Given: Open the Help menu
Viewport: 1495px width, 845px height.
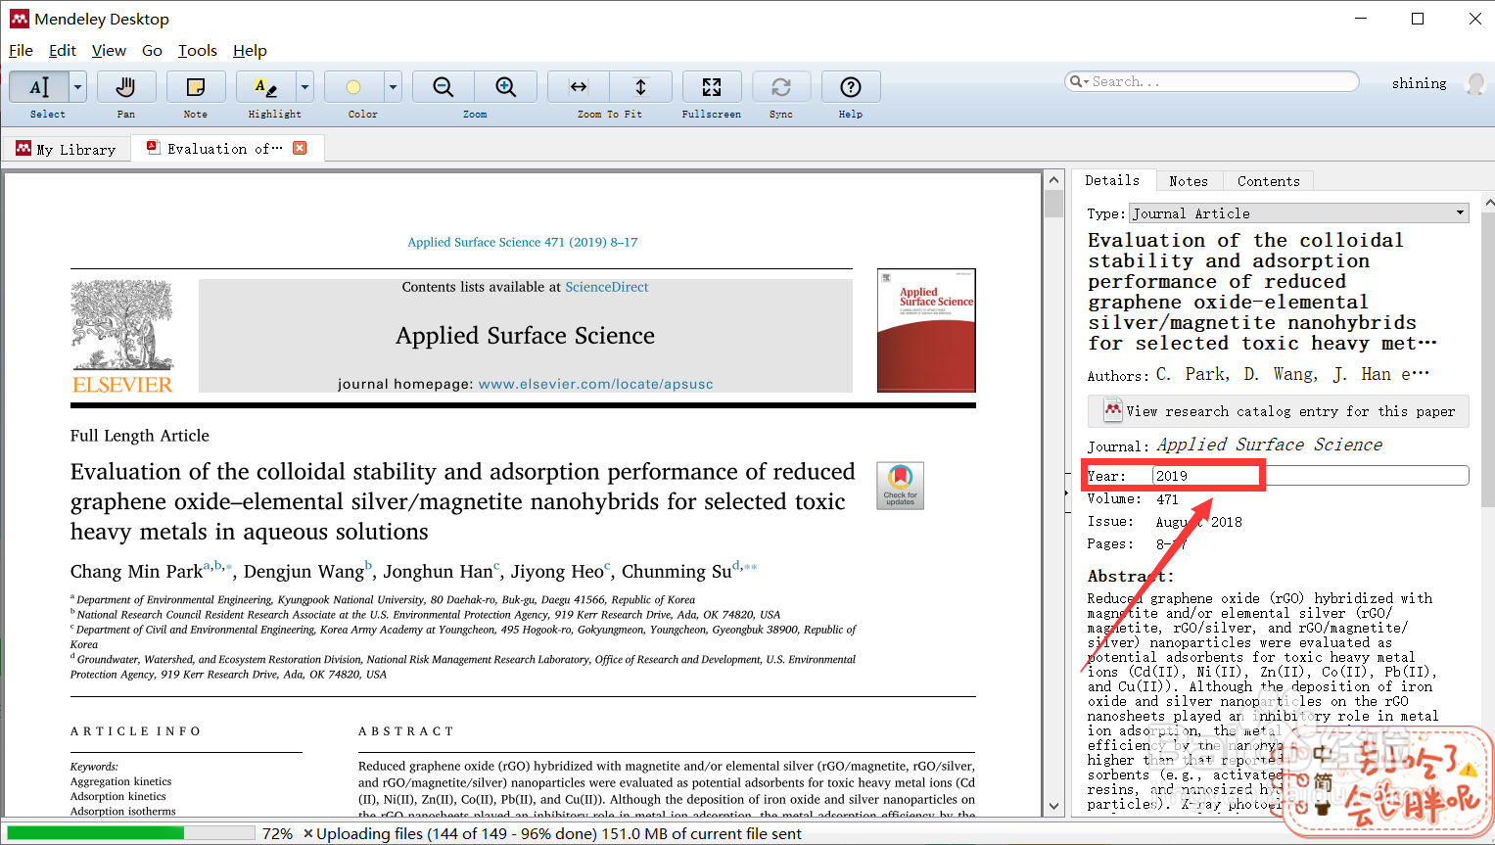Looking at the screenshot, I should [x=250, y=51].
